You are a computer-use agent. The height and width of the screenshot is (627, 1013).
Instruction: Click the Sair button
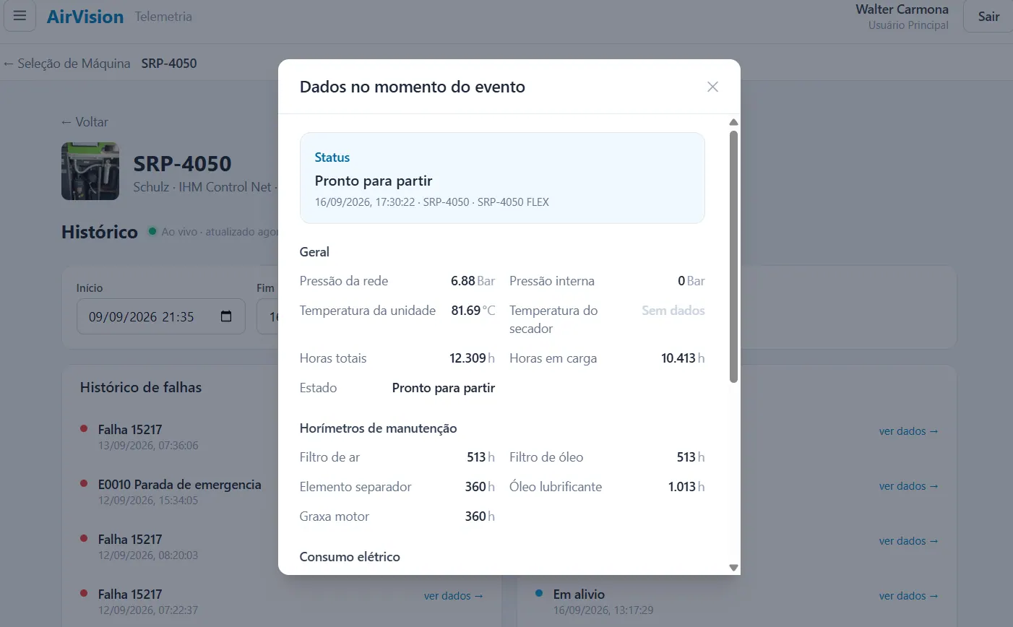point(988,16)
